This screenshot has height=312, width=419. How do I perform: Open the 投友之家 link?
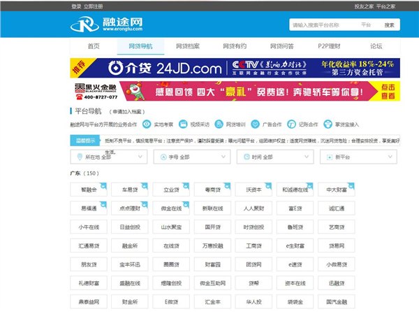pos(364,6)
